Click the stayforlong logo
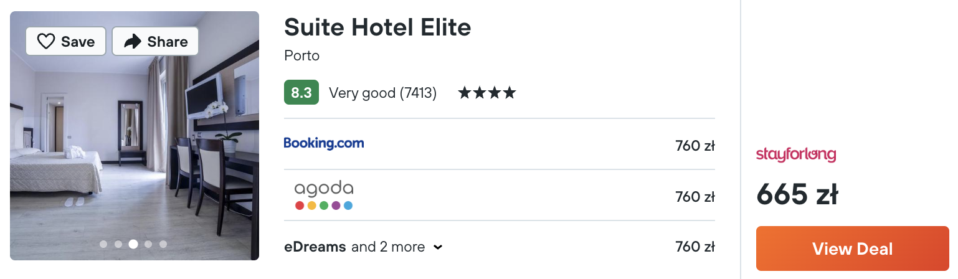This screenshot has width=958, height=279. pyautogui.click(x=796, y=154)
